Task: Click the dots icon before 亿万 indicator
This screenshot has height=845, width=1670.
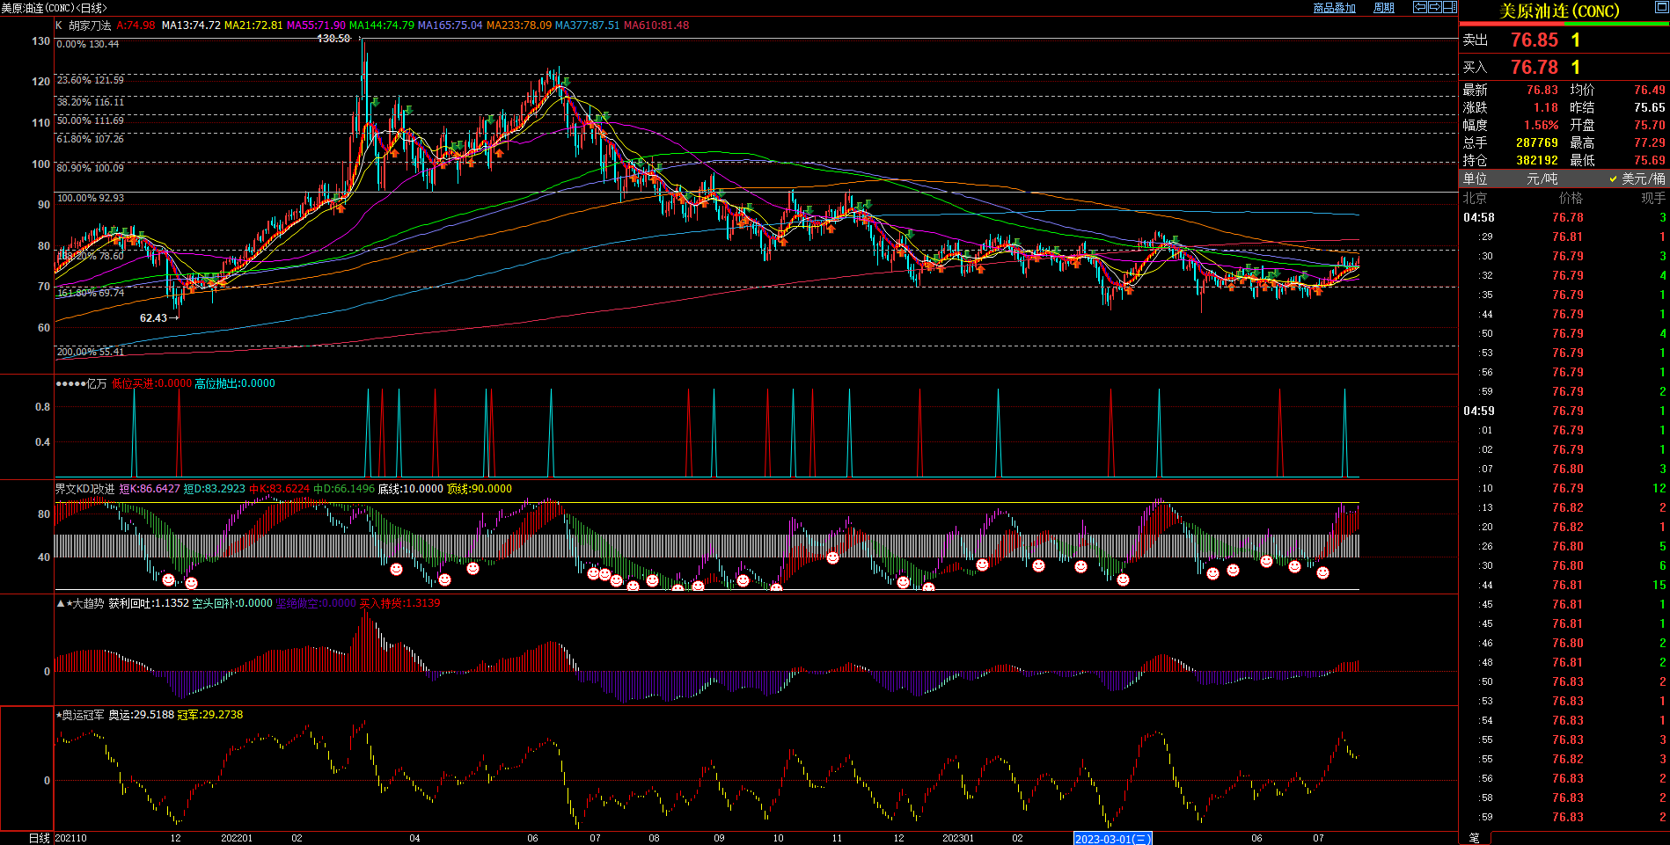Action: click(x=70, y=383)
